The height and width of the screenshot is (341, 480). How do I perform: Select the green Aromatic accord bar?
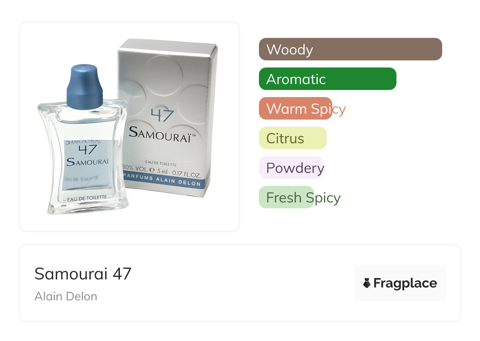tap(327, 79)
